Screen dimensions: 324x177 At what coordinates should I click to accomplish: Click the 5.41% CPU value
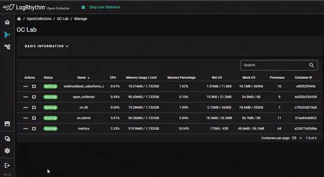(x=115, y=118)
